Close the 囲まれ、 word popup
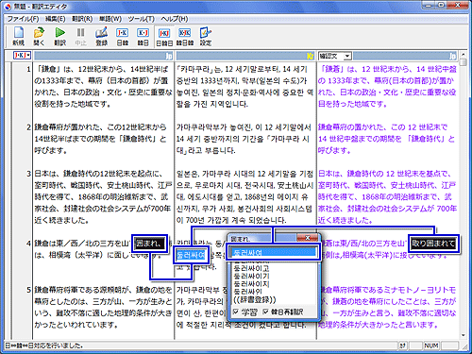 click(308, 238)
